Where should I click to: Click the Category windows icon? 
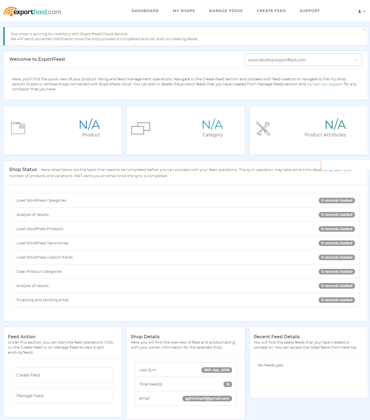click(141, 128)
